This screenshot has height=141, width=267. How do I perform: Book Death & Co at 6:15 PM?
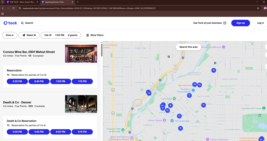[82, 132]
